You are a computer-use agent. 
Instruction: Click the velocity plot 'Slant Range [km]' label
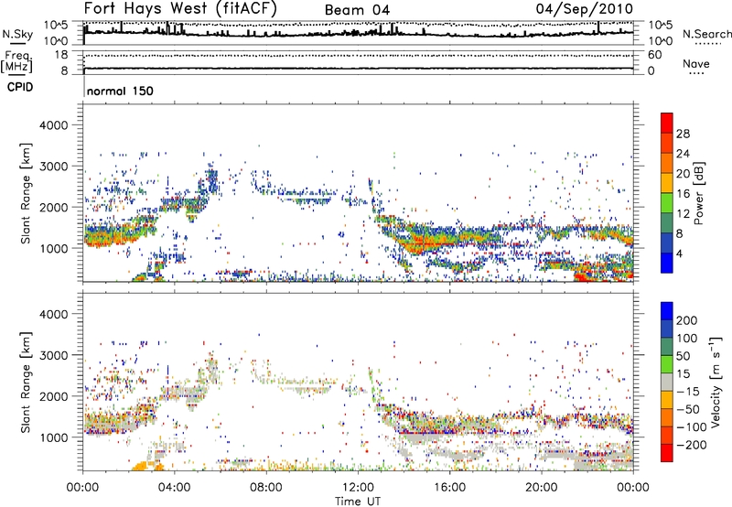[x=26, y=383]
